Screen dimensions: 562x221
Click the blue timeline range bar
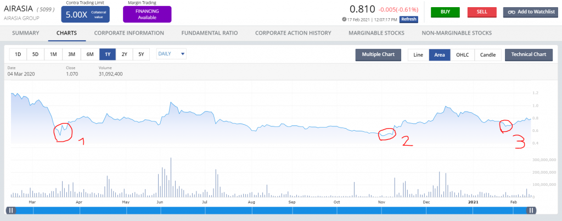(x=271, y=211)
